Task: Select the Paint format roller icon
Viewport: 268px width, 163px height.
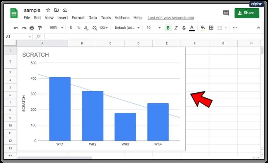Action: [40, 28]
